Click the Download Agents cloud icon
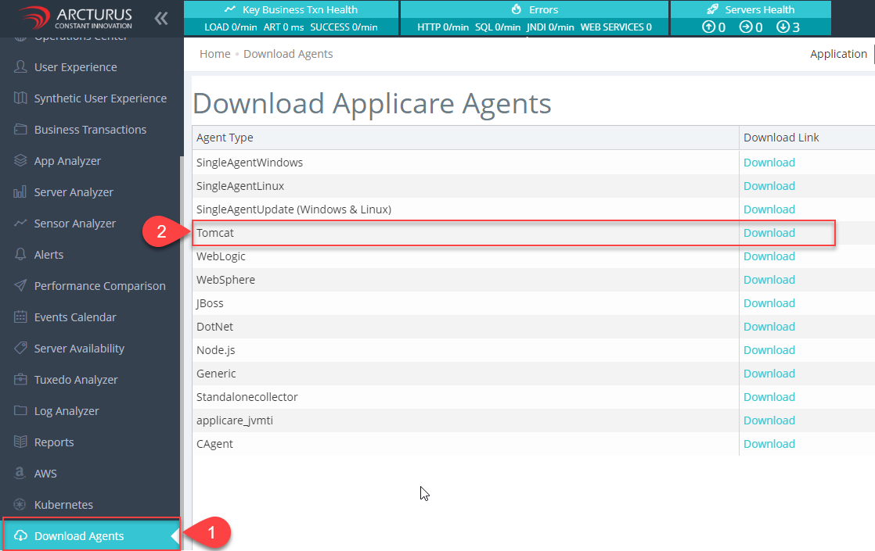875x551 pixels. coord(20,535)
